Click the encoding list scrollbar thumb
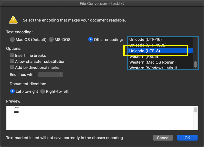This screenshot has height=147, width=204. pyautogui.click(x=196, y=64)
